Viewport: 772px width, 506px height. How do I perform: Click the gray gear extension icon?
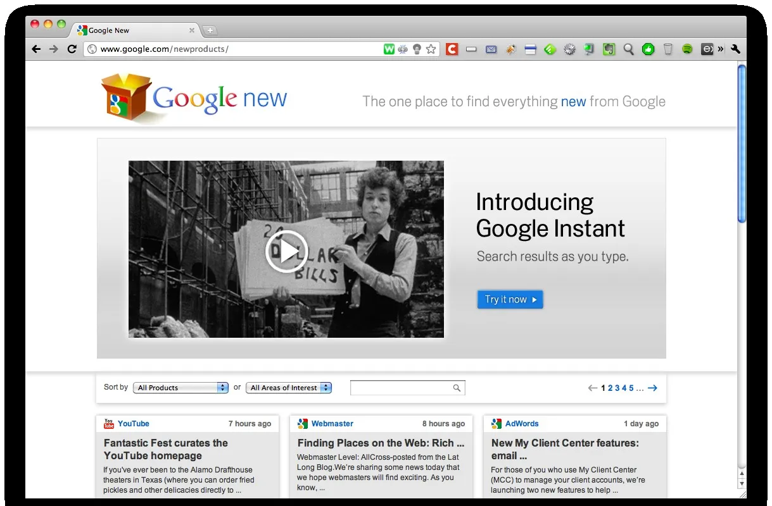(569, 49)
